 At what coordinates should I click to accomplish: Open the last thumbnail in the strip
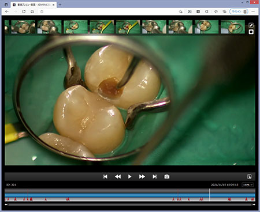point(233,27)
